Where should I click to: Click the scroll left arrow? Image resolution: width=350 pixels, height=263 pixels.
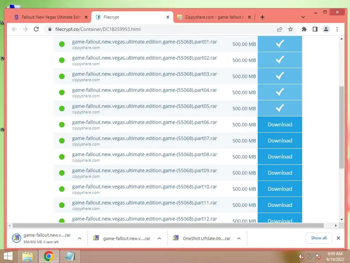[x=9, y=225]
